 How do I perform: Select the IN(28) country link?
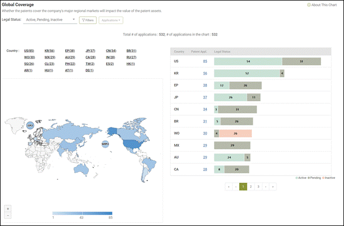pos(111,57)
